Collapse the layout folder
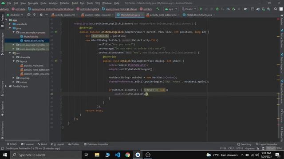The image size is (284, 159). (x=14, y=61)
